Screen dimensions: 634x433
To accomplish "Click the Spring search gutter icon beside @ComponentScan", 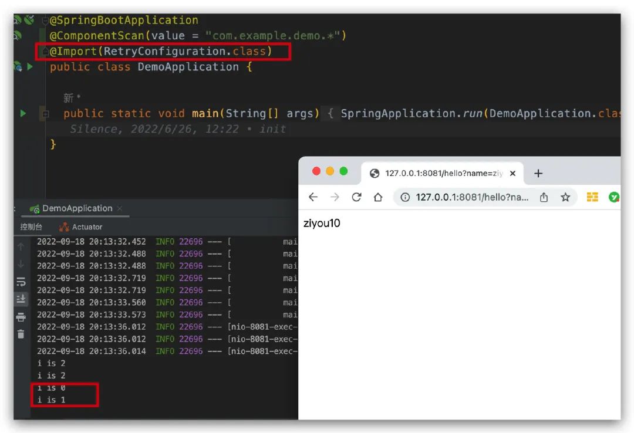I will pos(17,36).
